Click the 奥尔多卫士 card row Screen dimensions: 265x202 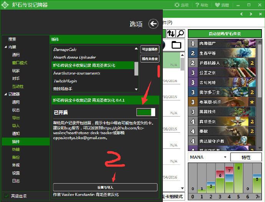click(x=222, y=92)
